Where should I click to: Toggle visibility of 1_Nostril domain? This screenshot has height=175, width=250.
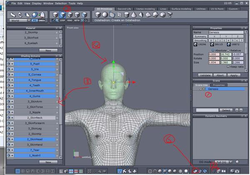(9, 156)
